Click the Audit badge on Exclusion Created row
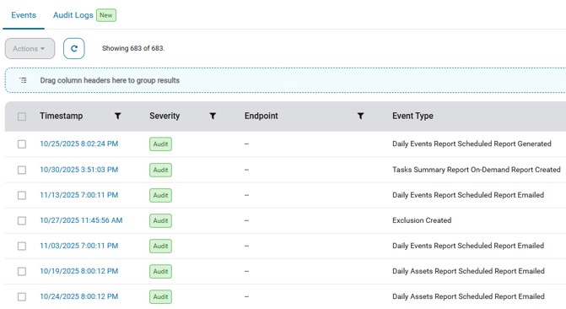Viewport: 566px width, 309px height. (x=160, y=220)
